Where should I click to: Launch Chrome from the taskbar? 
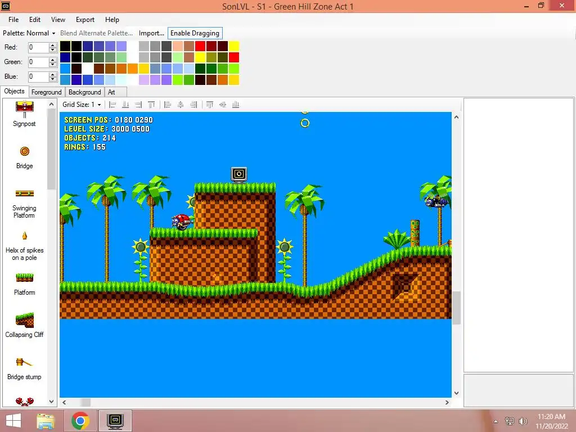coord(80,421)
